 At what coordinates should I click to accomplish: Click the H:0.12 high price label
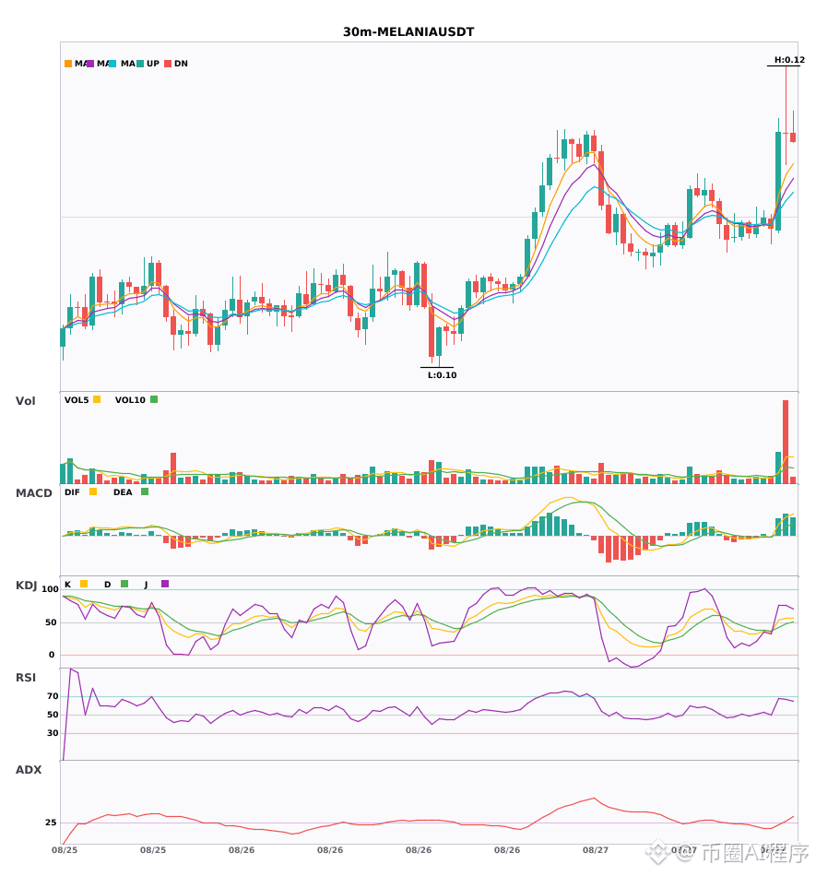789,60
